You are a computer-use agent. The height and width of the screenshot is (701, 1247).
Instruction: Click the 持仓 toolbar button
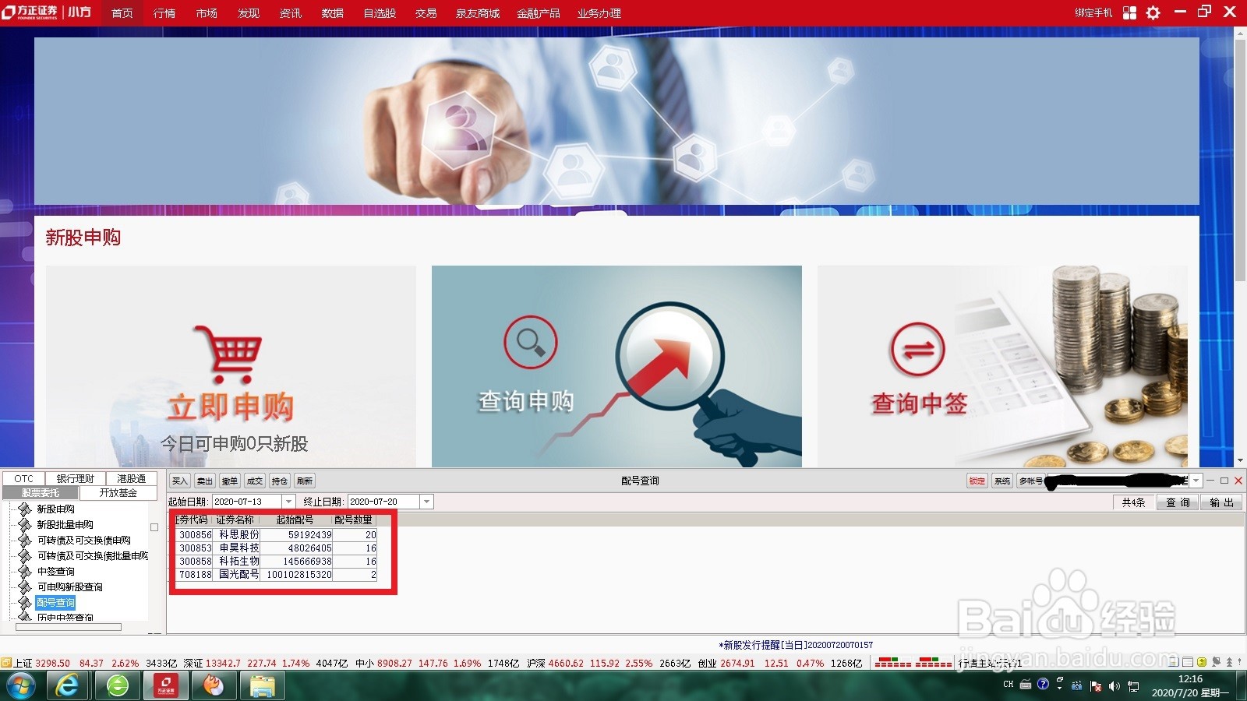coord(280,481)
